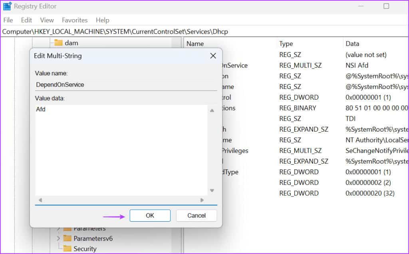Select the REG_MULTI_SZ type of NSI Afd row
The image size is (409, 254).
tap(300, 65)
